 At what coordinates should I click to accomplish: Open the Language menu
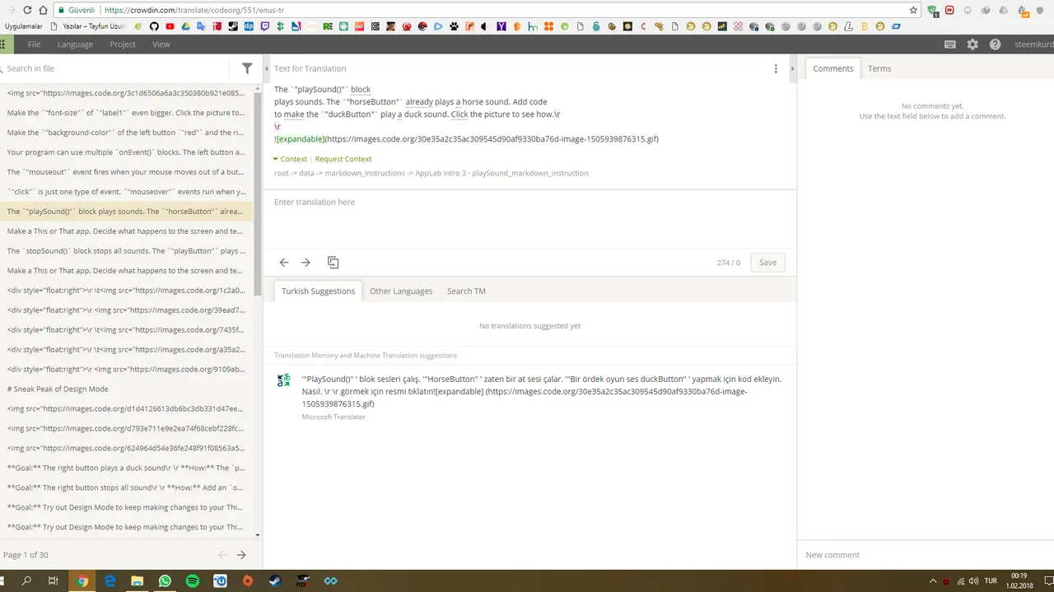point(75,44)
